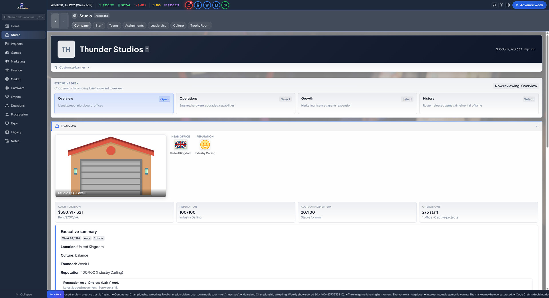The height and width of the screenshot is (298, 549).
Task: Open Market in the sidebar
Action: 23,79
